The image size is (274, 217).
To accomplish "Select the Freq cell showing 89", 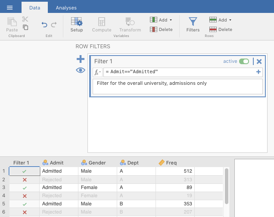I will tap(175, 187).
